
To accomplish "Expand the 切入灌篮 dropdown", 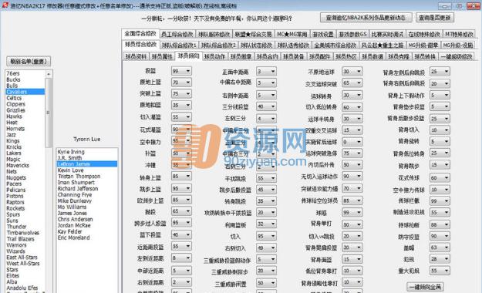I will tap(181, 117).
